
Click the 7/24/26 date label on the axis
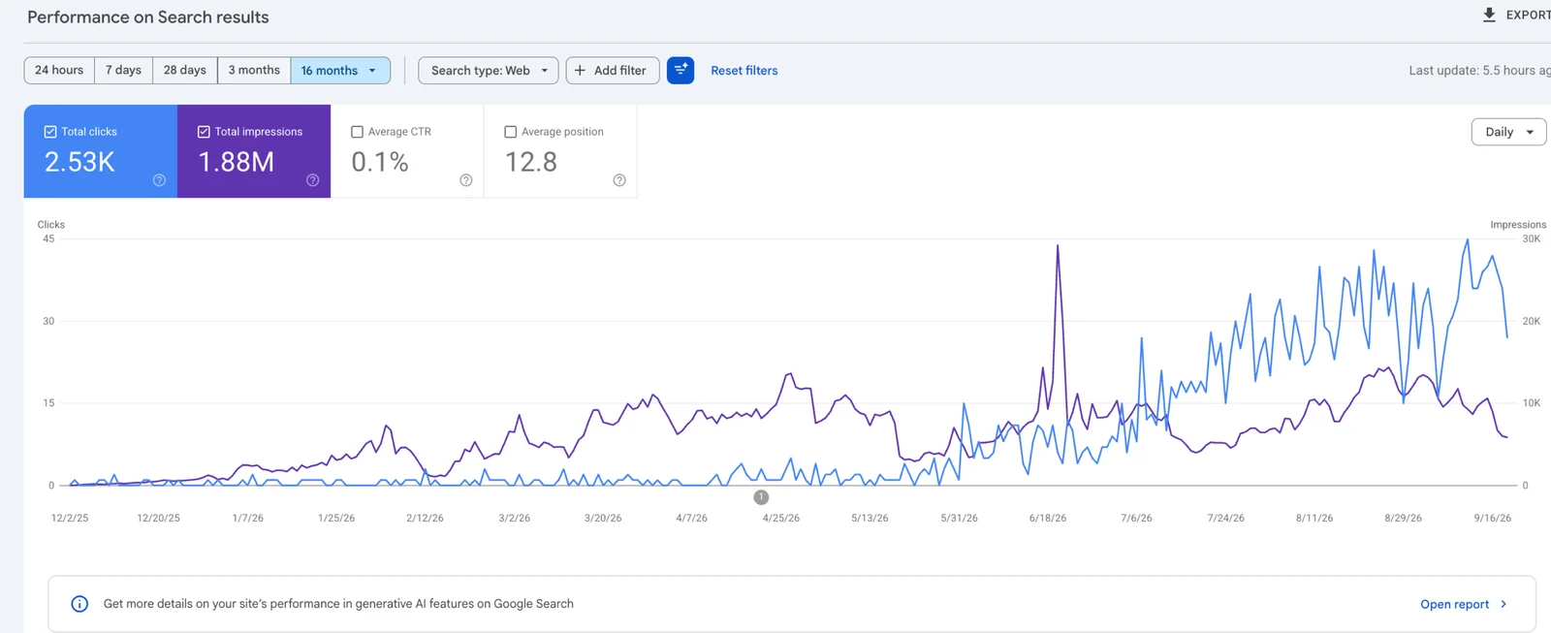[1226, 518]
